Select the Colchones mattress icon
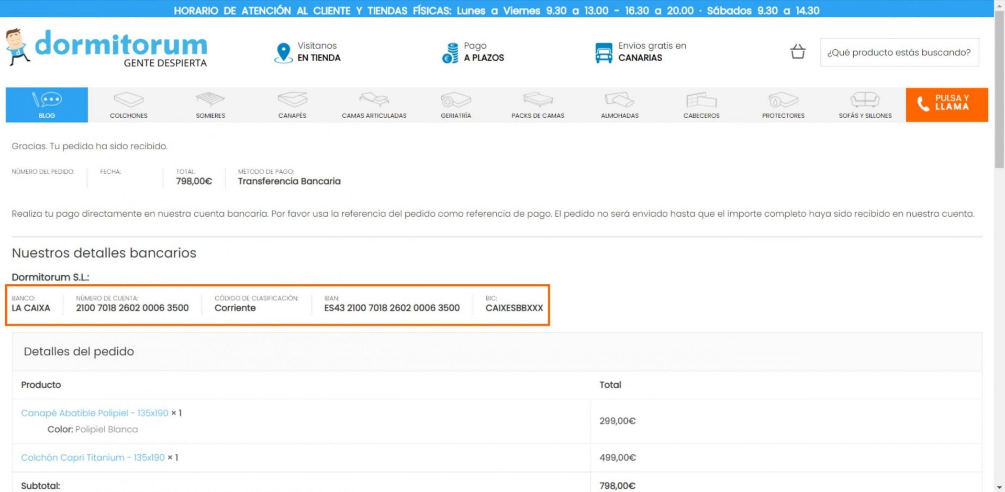 (129, 99)
